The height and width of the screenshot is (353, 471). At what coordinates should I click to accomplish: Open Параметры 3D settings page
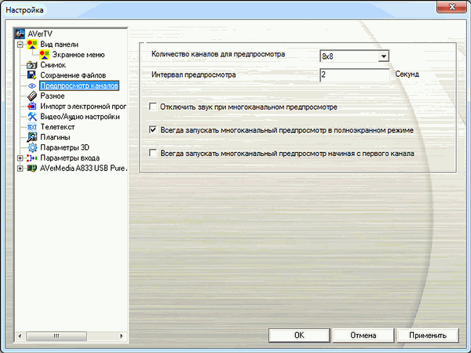click(x=64, y=147)
